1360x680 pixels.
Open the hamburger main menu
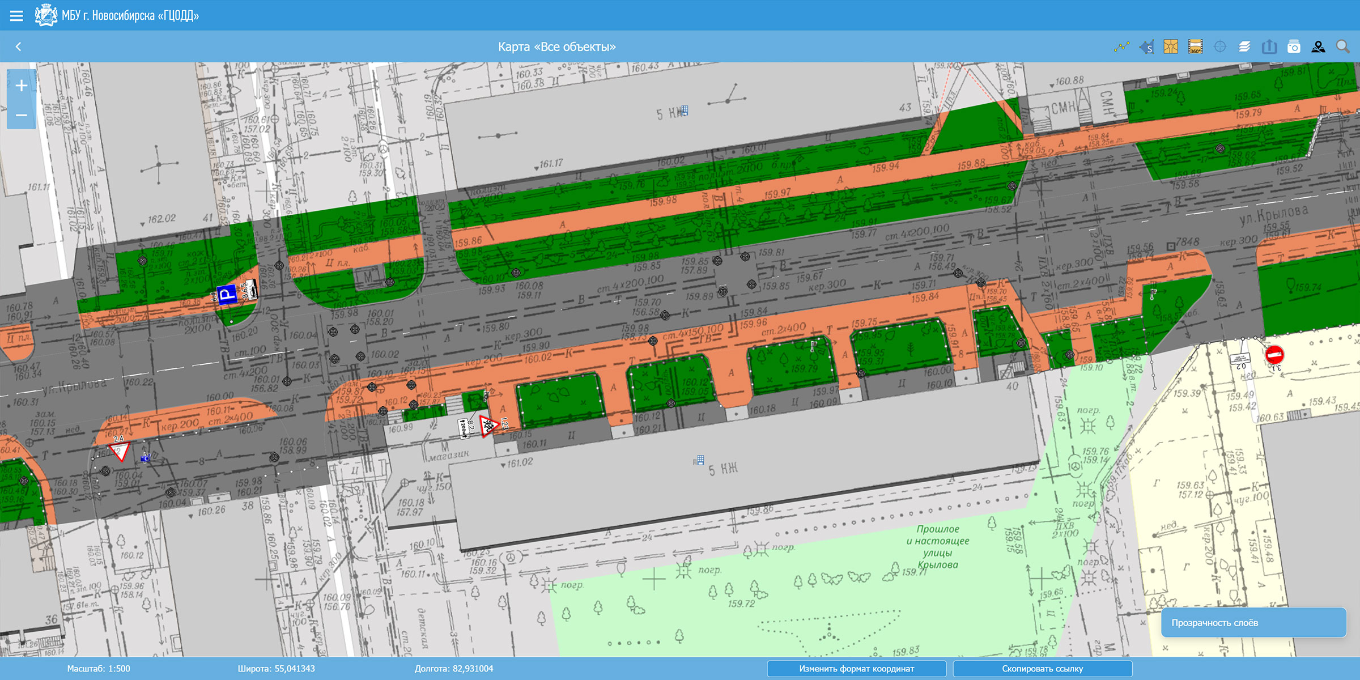16,16
